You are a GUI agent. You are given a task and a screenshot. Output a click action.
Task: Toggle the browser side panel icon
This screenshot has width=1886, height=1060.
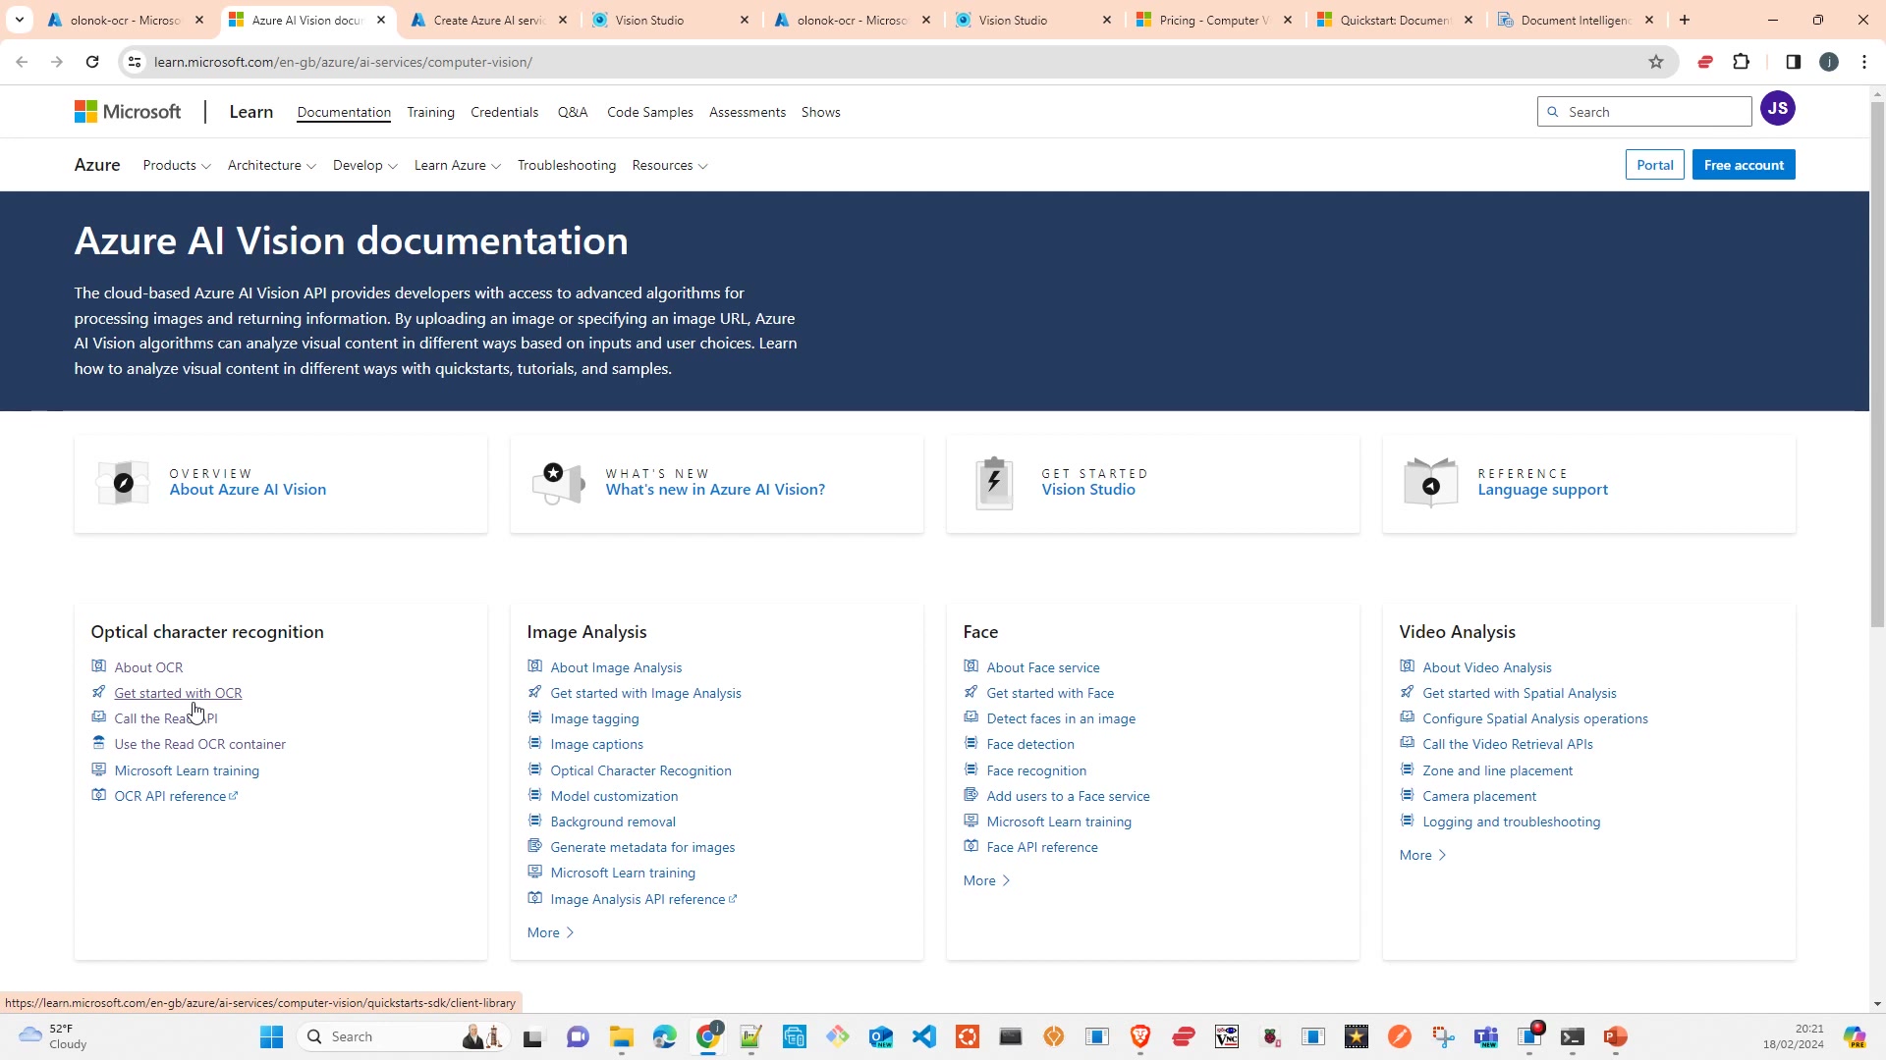click(x=1793, y=62)
